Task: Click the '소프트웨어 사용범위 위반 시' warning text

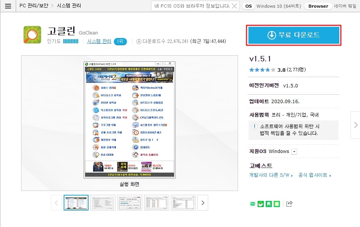Action: (x=290, y=126)
